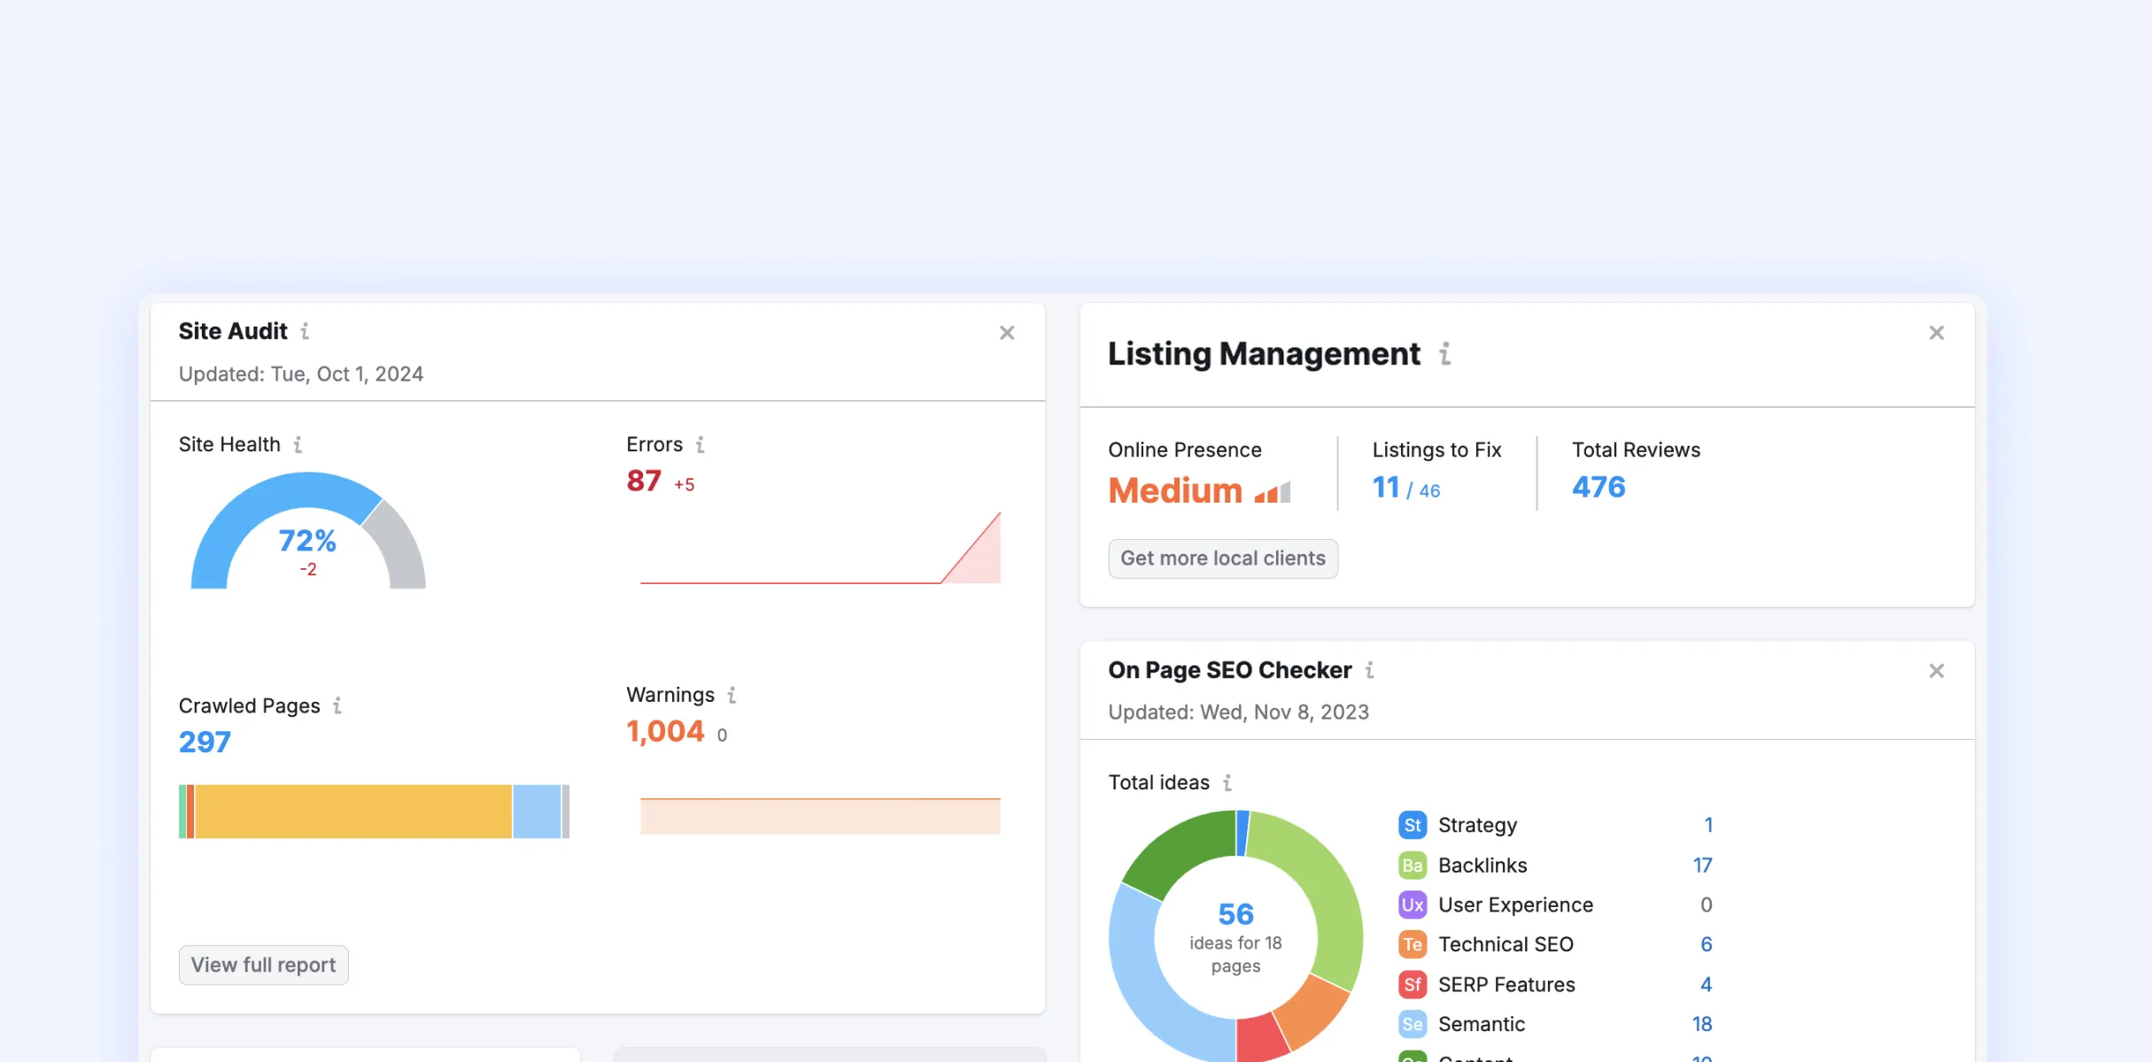The height and width of the screenshot is (1062, 2152).
Task: Click the Strategy category icon
Action: click(1413, 824)
